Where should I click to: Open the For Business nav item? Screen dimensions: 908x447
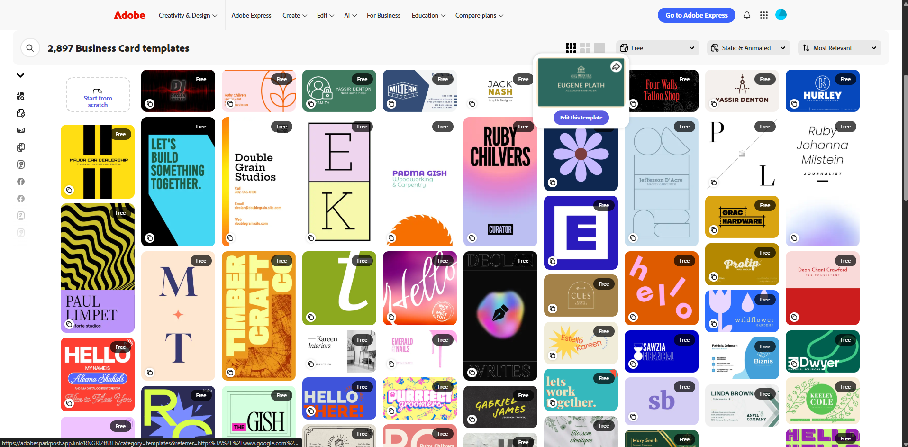pyautogui.click(x=383, y=15)
